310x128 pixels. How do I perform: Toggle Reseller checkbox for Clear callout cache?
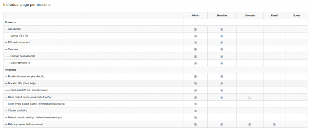(x=222, y=97)
